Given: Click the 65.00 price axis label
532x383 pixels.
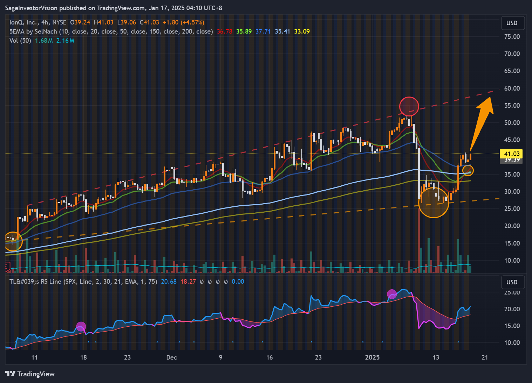Looking at the screenshot, I should click(x=512, y=71).
